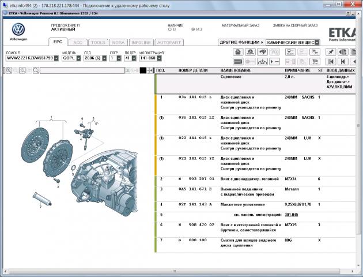Select the 'ИЗ' availability radio button
Viewport: 363px width, 277px height.
(193, 29)
